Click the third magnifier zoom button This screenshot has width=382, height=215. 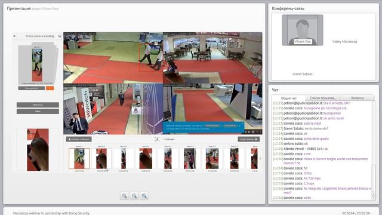click(x=144, y=196)
